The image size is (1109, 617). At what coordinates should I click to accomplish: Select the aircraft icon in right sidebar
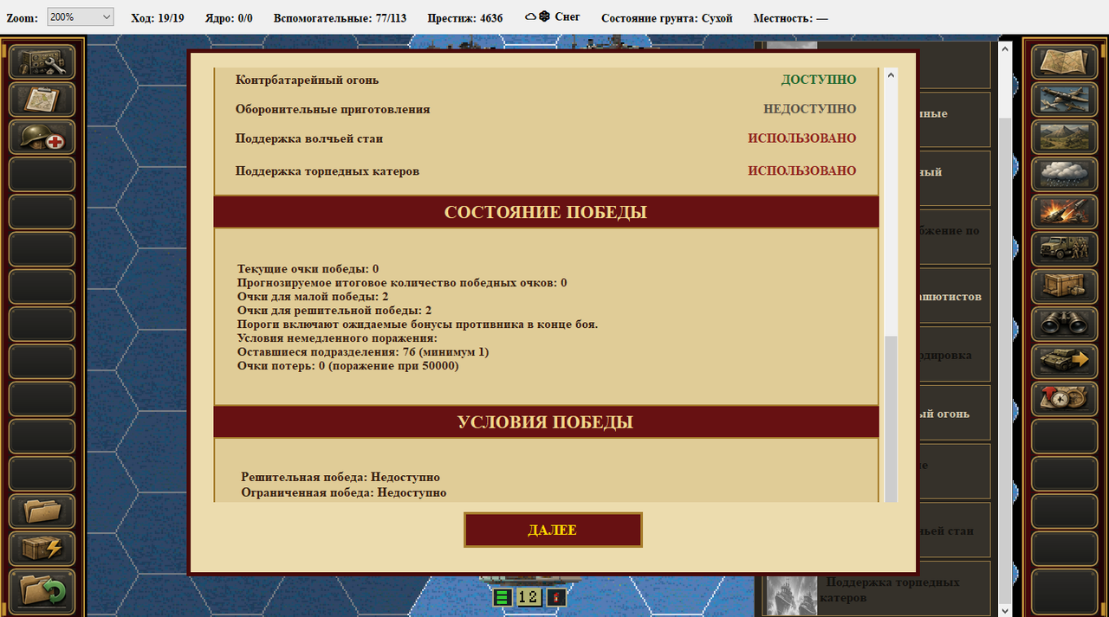pos(1066,100)
